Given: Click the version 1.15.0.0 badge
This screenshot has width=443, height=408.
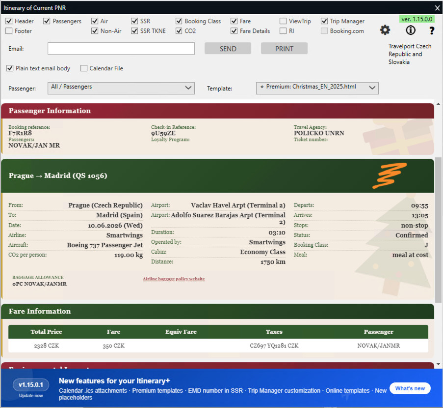Looking at the screenshot, I should tap(417, 19).
